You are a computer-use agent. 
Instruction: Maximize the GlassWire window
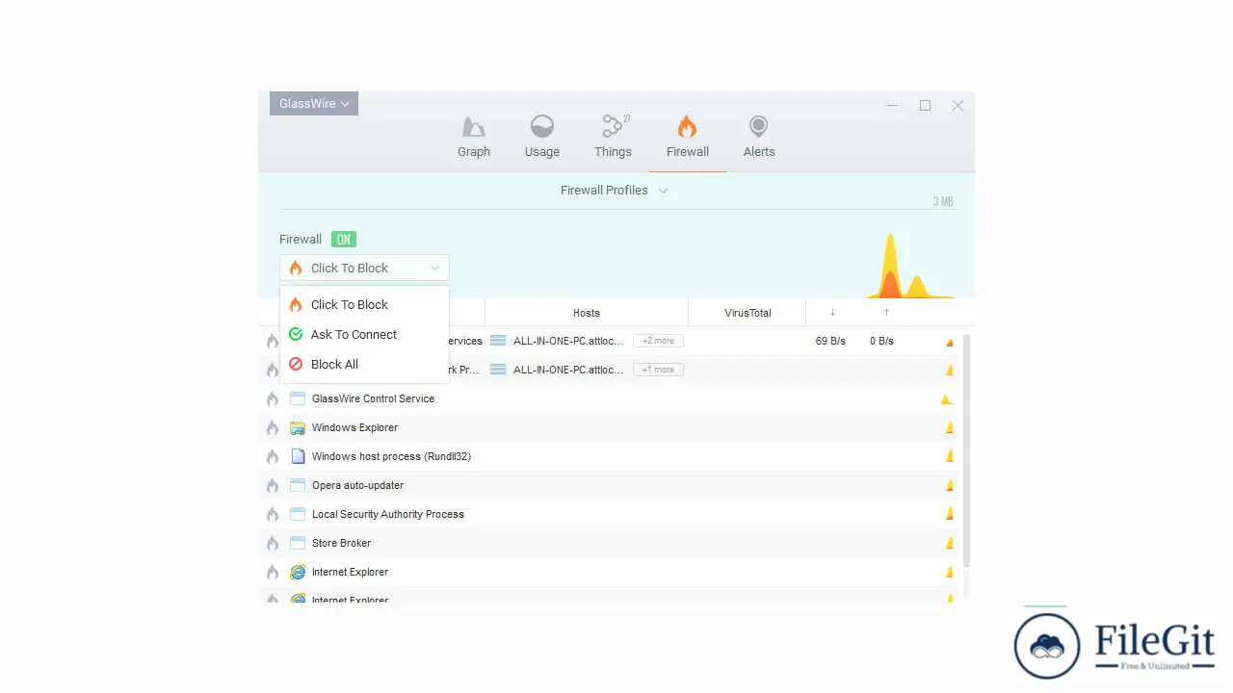[x=925, y=106]
